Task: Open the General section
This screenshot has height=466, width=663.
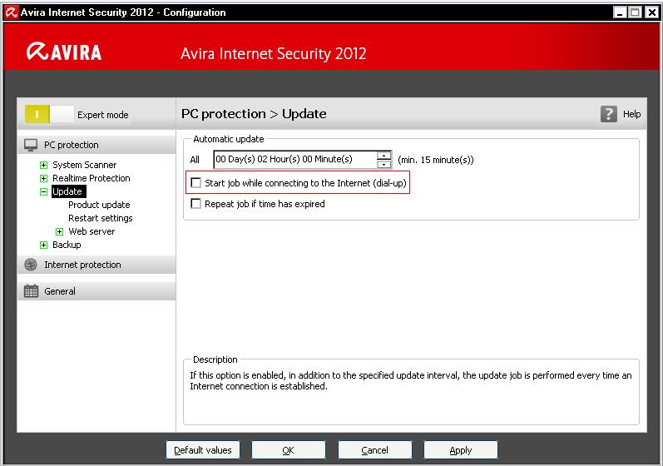Action: point(96,291)
